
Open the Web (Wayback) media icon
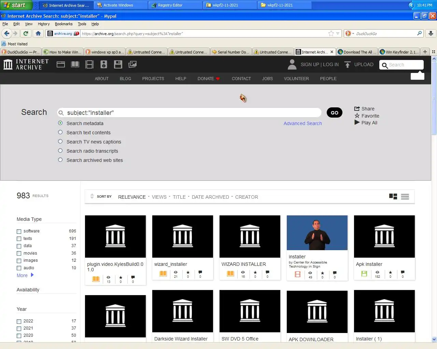[61, 64]
